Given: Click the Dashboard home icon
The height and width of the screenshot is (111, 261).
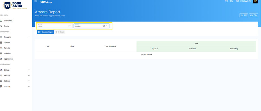Looking at the screenshot, I should pyautogui.click(x=1, y=21).
